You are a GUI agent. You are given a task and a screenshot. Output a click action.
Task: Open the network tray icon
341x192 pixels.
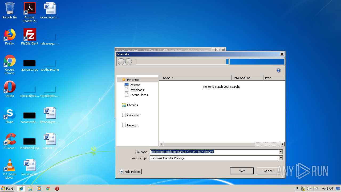pos(303,189)
